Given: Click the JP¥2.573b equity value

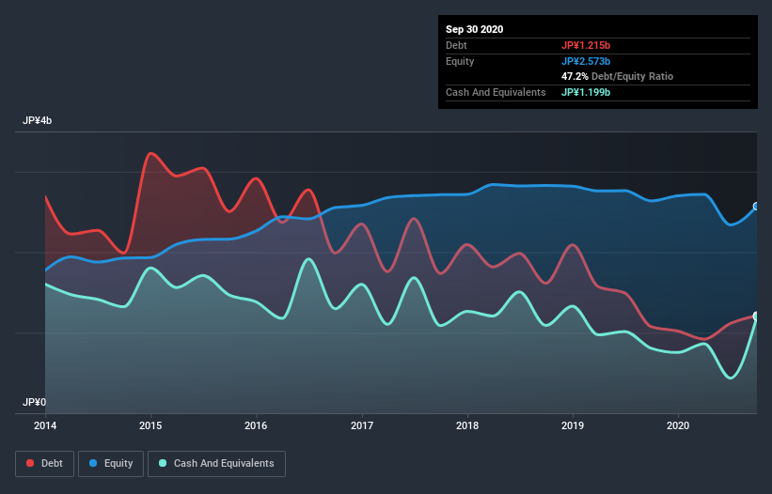Looking at the screenshot, I should point(586,61).
